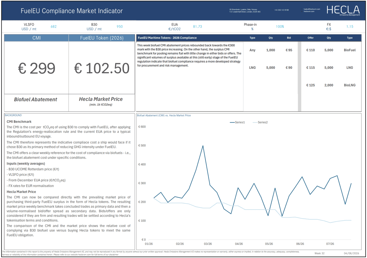Click the grey divider bar between bids and offers
The height and width of the screenshot is (258, 367).
click(299, 76)
